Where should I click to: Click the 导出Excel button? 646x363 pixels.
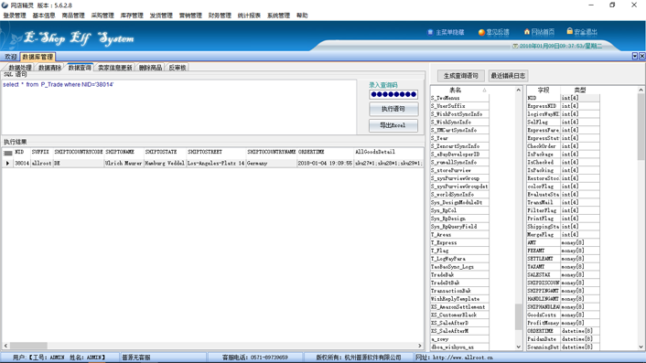click(393, 125)
